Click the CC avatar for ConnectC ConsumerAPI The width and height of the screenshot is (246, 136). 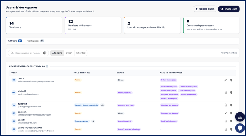[14, 129]
